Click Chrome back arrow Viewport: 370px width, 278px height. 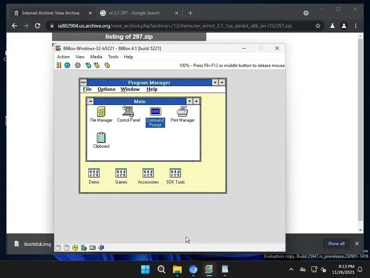(x=14, y=26)
